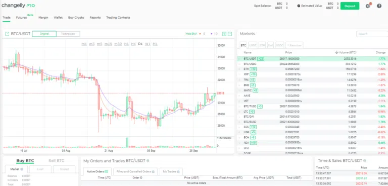Image resolution: width=388 pixels, height=186 pixels.
Task: Open the help question mark icon
Action: (x=379, y=6)
